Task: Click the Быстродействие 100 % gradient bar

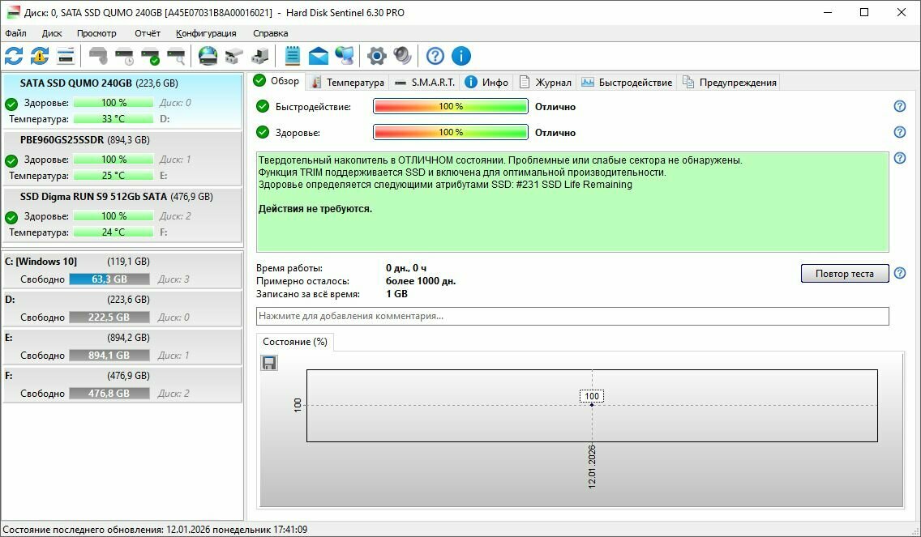Action: (451, 106)
